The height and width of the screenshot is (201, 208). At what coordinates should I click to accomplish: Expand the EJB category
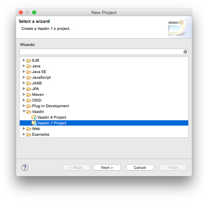(x=24, y=60)
